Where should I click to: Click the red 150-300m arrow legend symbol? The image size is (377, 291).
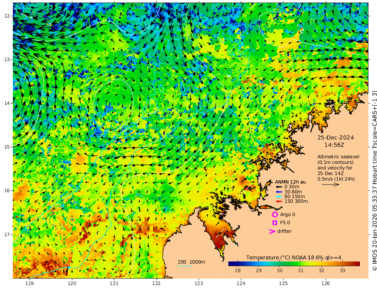[278, 201]
